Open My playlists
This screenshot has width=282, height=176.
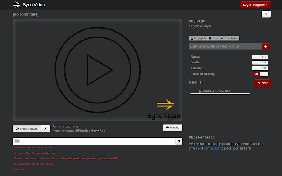(198, 38)
